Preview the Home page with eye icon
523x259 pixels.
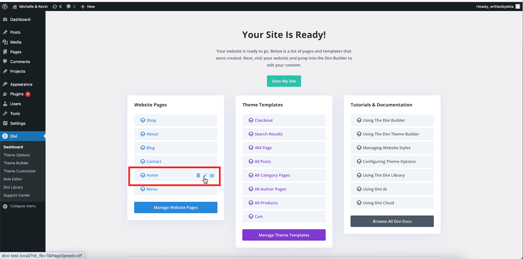point(212,175)
